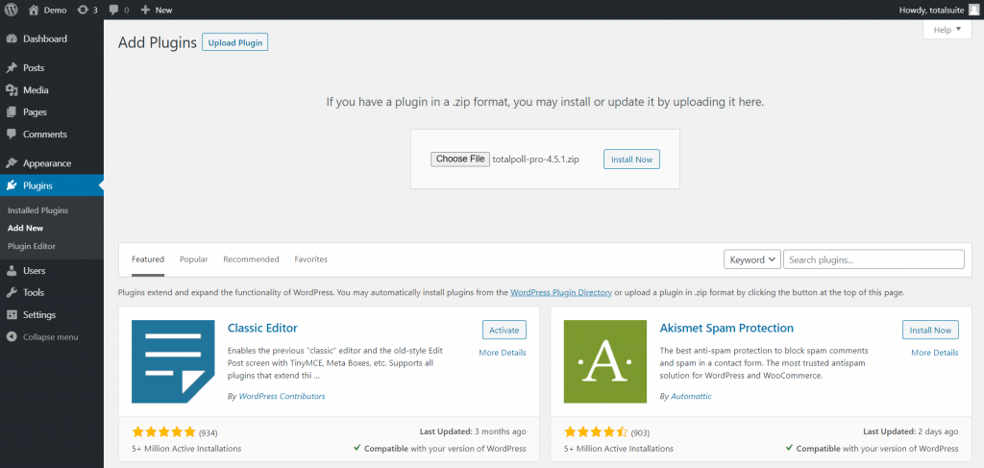Click the Upload Plugin button
The image size is (984, 468).
234,42
